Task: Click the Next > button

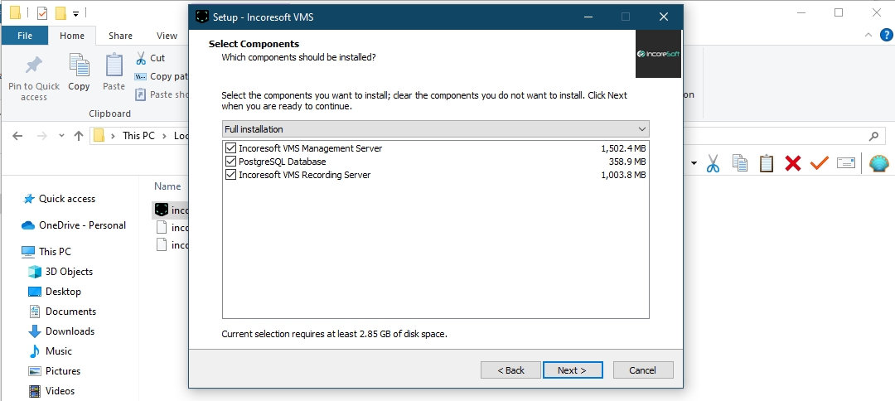Action: point(573,370)
